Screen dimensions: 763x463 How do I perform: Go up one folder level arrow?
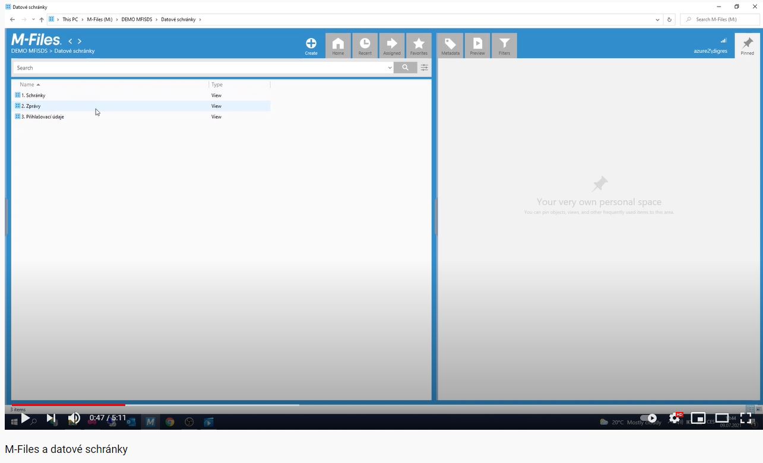tap(42, 20)
